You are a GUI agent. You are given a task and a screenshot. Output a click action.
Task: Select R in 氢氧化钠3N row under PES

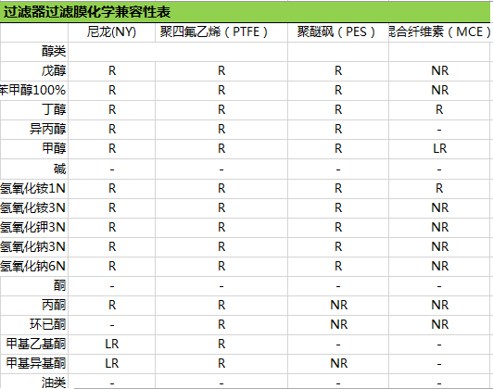pos(338,246)
